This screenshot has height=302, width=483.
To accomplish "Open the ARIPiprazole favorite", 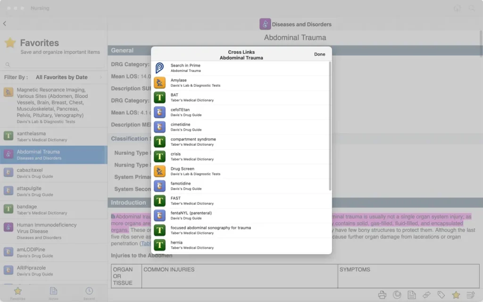I will 54,270.
